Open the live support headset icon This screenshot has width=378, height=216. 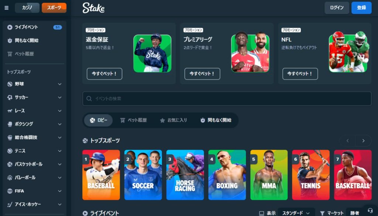click(370, 210)
